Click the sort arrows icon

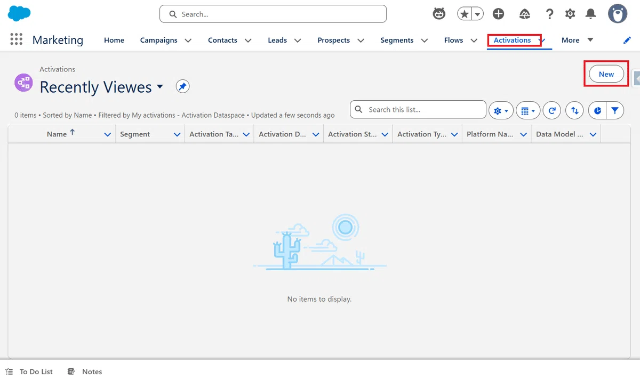(x=574, y=111)
